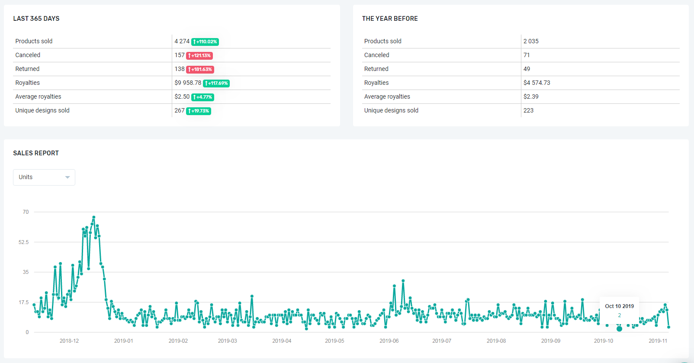This screenshot has height=363, width=694.
Task: Click the +4.77% Average royalties badge
Action: tap(202, 97)
